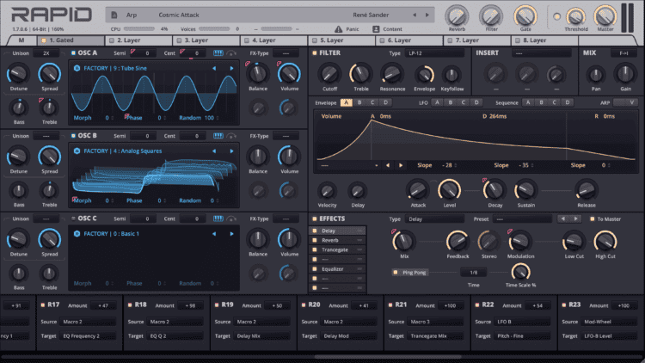Select next wavetable for OSC C
Viewport: 645px width, 363px height.
click(x=231, y=234)
